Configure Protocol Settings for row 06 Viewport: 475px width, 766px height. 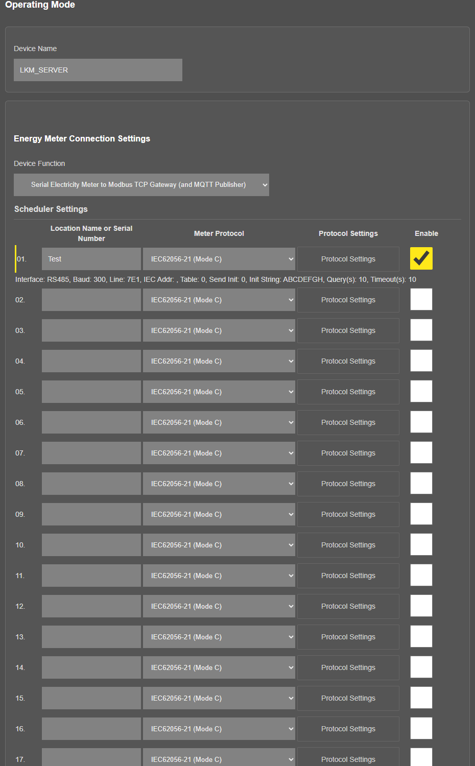click(x=348, y=422)
